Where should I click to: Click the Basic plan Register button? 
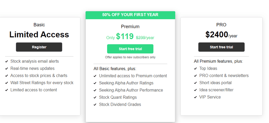39,47
